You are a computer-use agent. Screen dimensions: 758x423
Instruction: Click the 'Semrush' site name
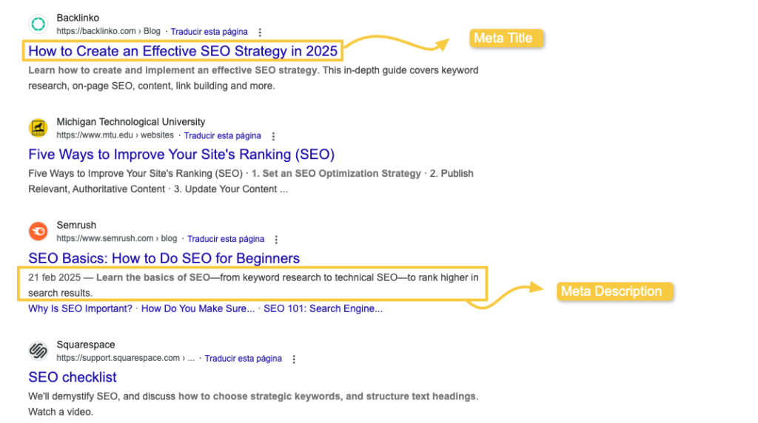[x=76, y=226]
